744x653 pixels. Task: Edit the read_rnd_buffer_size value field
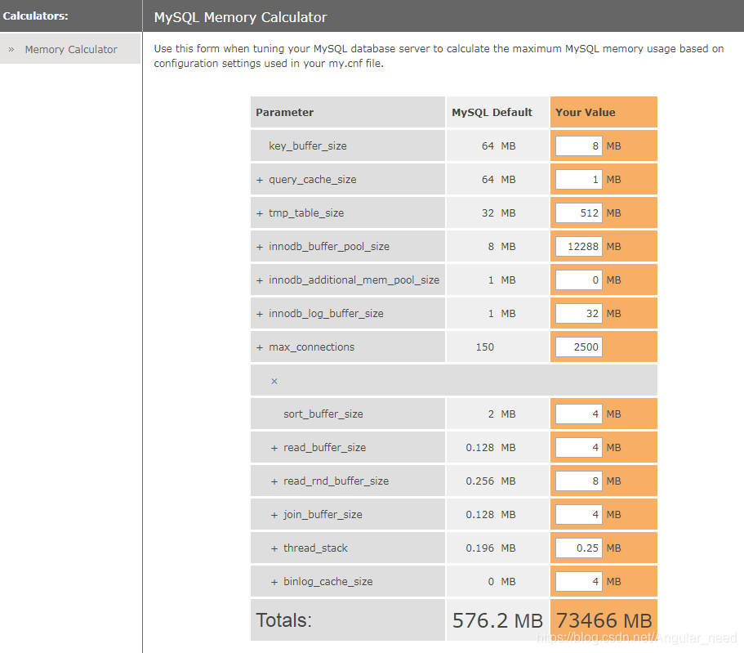coord(578,481)
